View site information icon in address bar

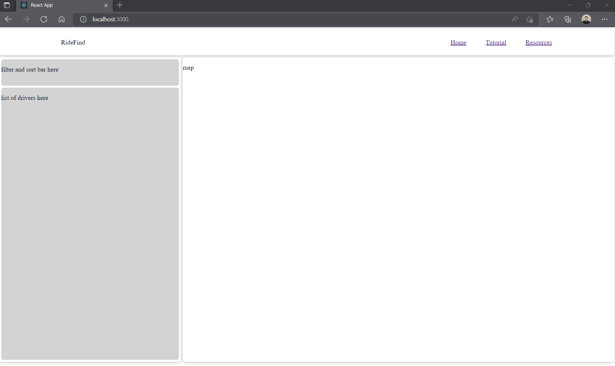83,19
